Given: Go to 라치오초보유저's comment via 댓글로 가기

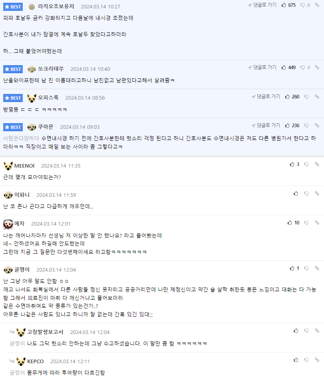Looking at the screenshot, I should (262, 5).
